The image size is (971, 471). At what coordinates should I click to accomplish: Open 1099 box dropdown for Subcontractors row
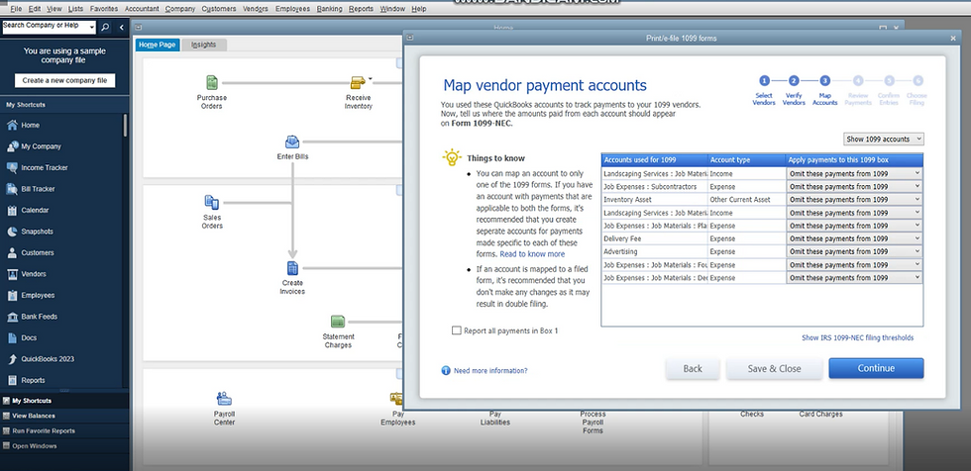854,187
